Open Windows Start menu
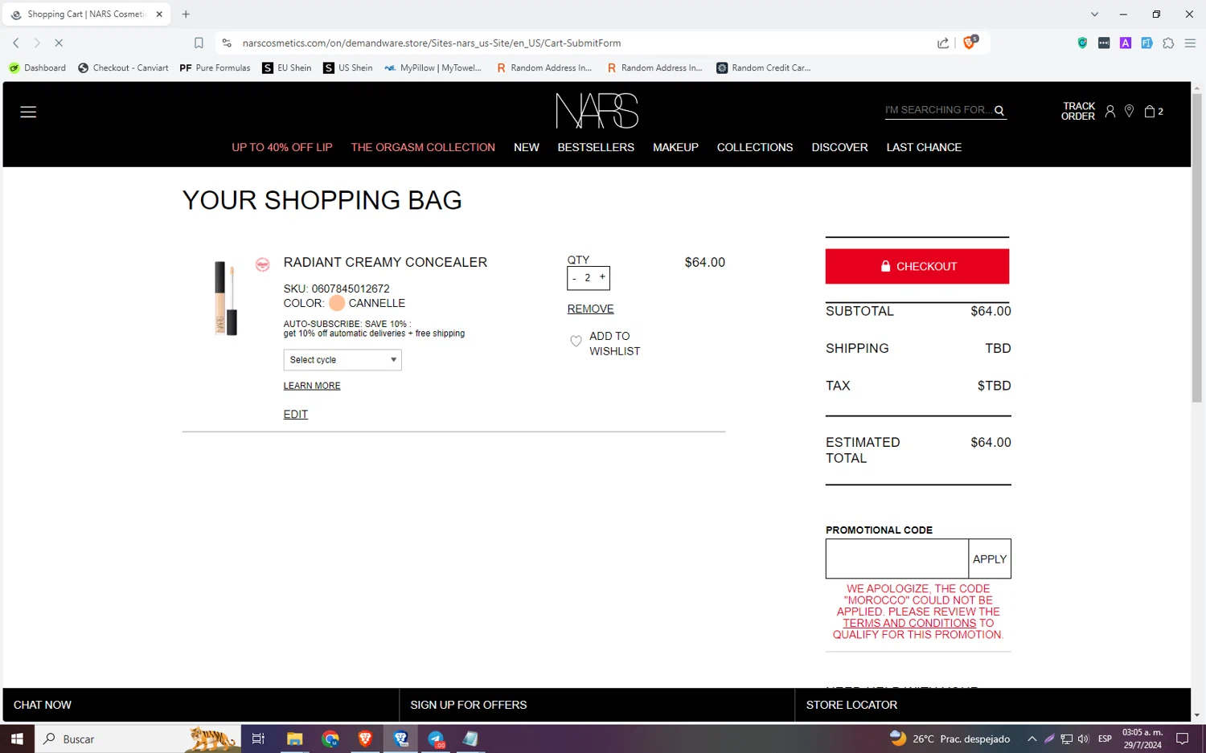 pyautogui.click(x=17, y=739)
